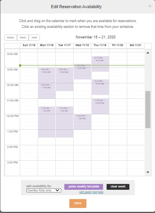
Task: Remove Thursday 11:00 AM – 12:00 PM availability
Action: pyautogui.click(x=100, y=106)
